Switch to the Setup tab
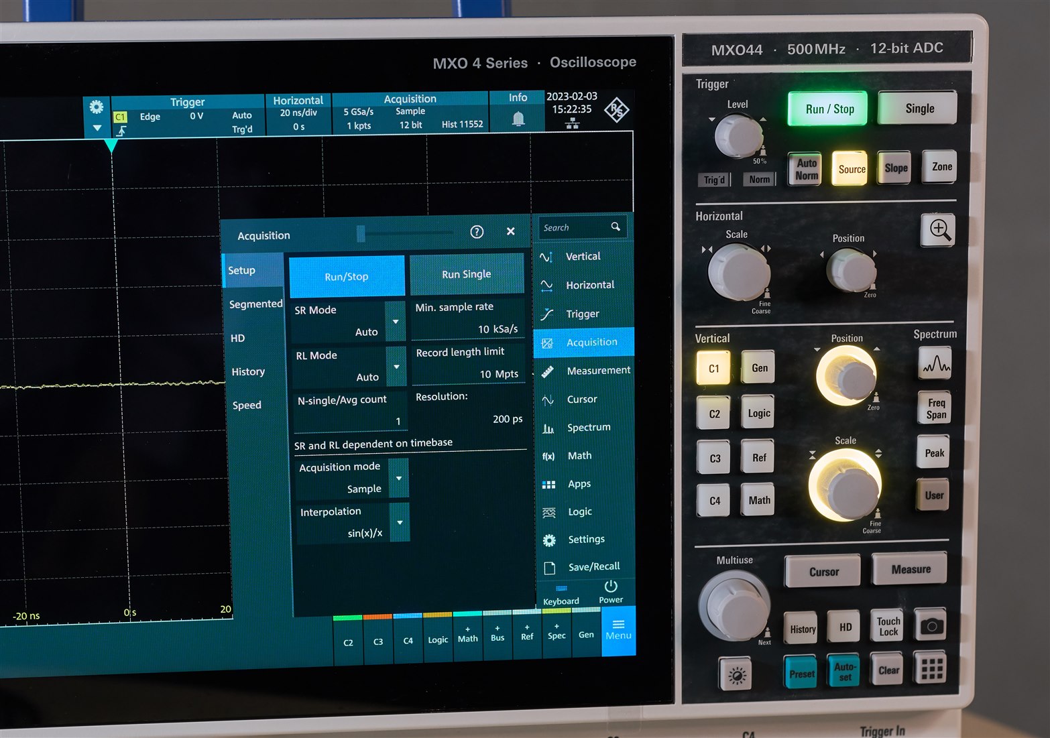1050x738 pixels. [253, 271]
